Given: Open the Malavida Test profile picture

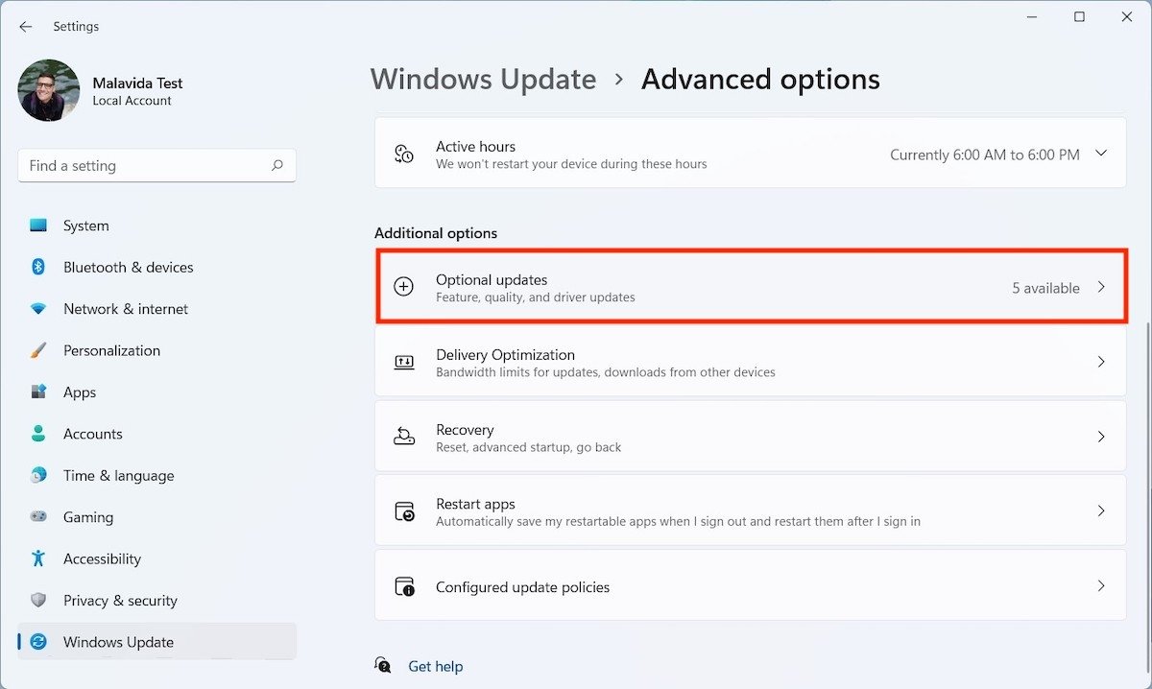Looking at the screenshot, I should tap(49, 90).
